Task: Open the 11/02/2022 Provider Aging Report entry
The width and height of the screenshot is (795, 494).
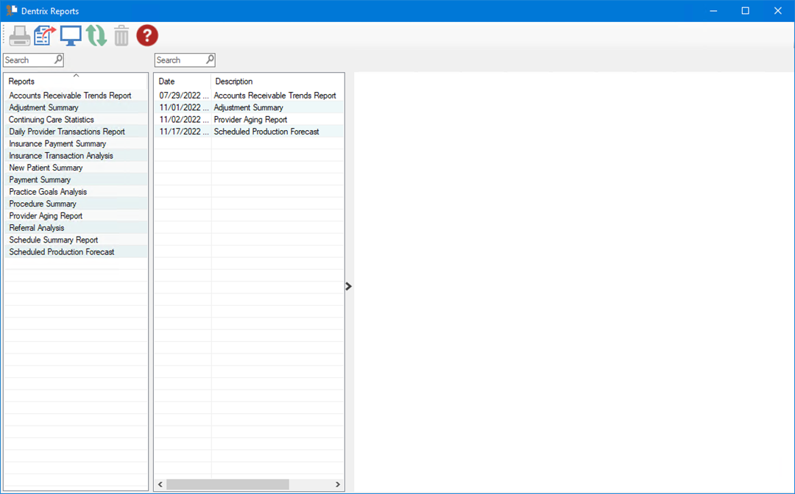Action: (x=250, y=120)
